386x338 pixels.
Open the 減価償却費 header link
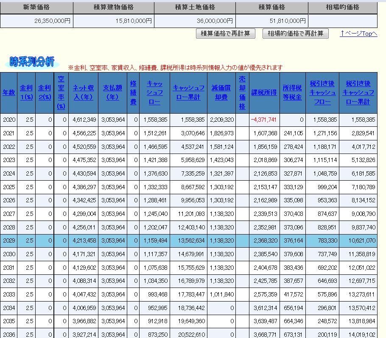[222, 92]
